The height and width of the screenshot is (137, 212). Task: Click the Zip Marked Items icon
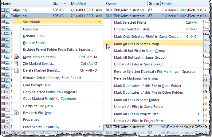(x=17, y=64)
